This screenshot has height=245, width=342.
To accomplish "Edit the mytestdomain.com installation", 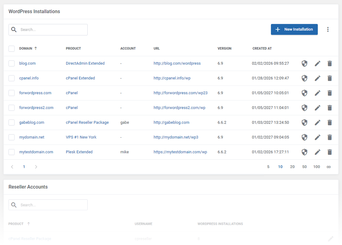I will [x=317, y=152].
